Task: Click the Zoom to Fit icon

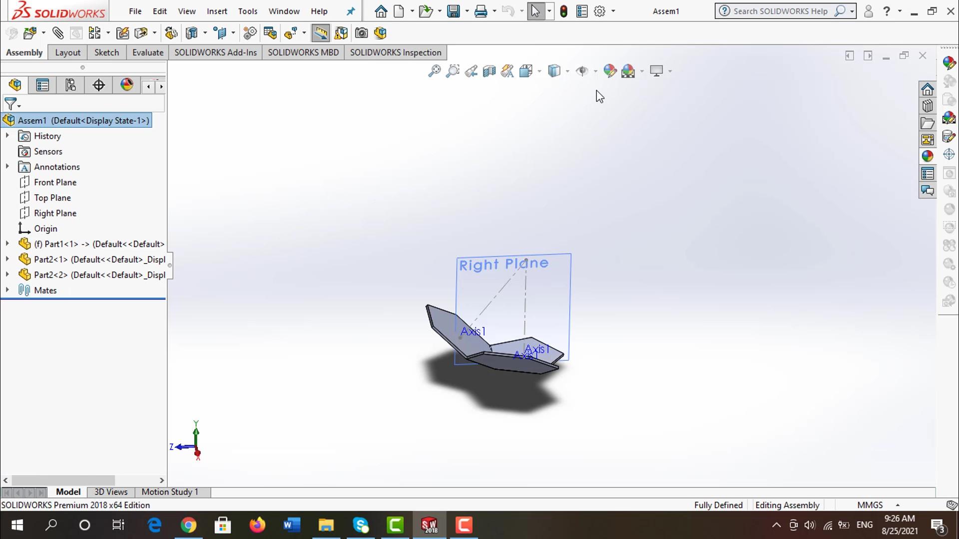Action: click(434, 71)
